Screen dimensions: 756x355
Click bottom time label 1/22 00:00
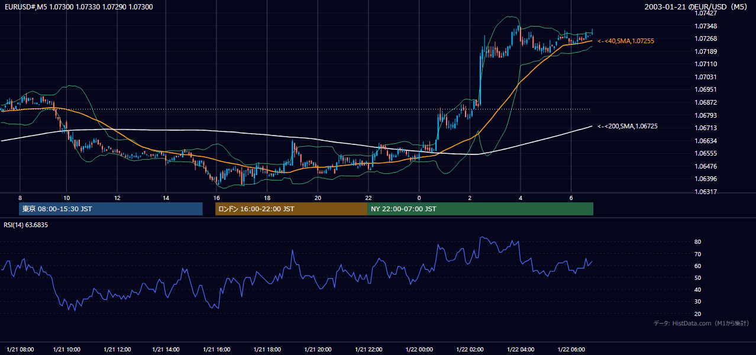tap(420, 349)
